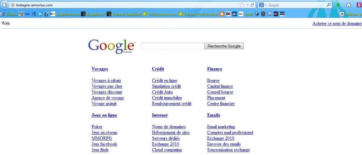Click the site identity globe in the address bar

(x=13, y=5)
